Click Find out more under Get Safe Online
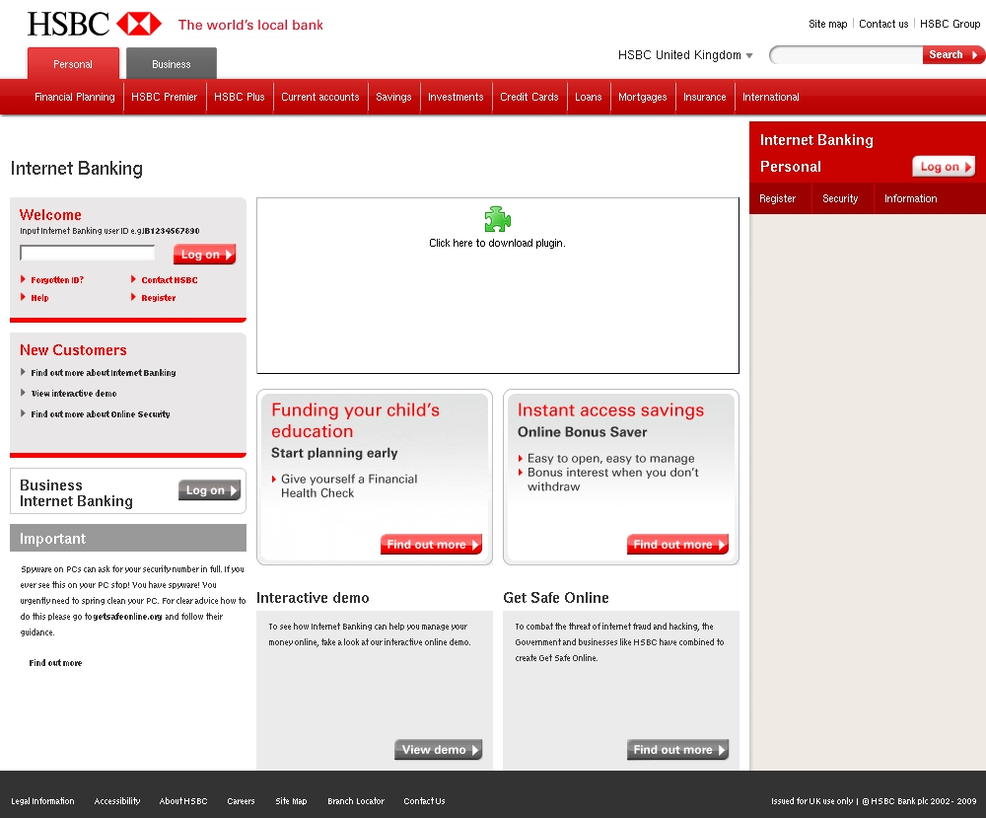This screenshot has width=986, height=818. coord(678,749)
